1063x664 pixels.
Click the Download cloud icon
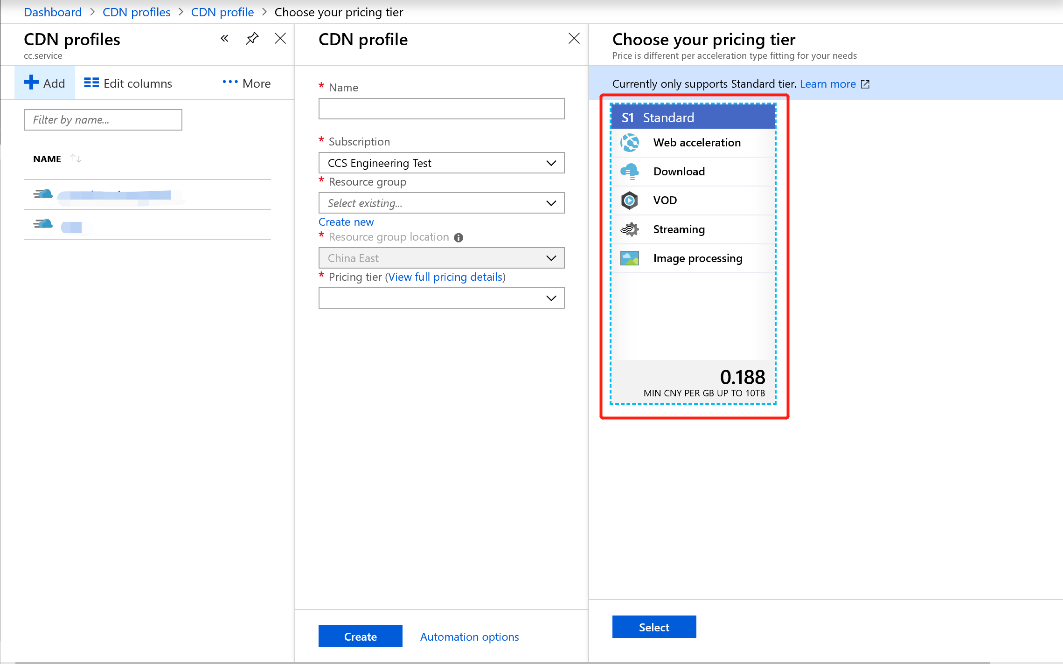click(630, 172)
